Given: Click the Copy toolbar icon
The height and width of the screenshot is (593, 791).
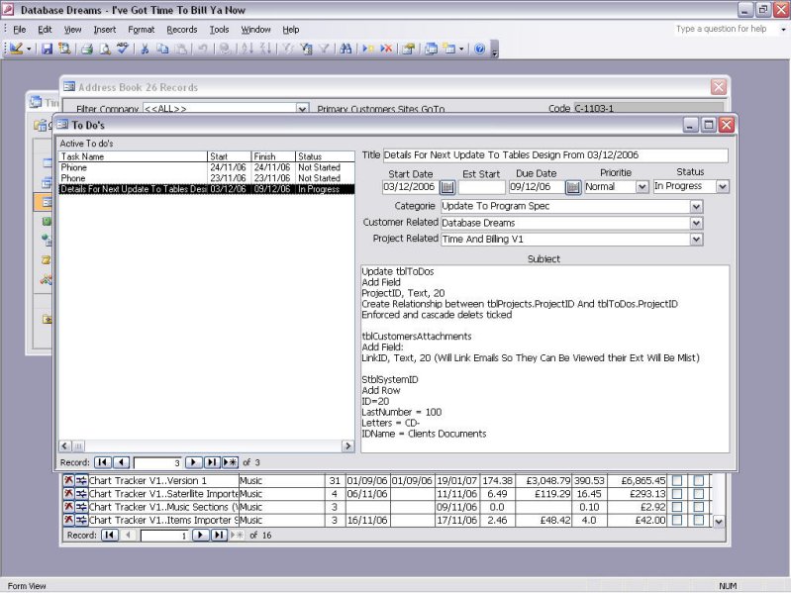Looking at the screenshot, I should click(x=162, y=49).
